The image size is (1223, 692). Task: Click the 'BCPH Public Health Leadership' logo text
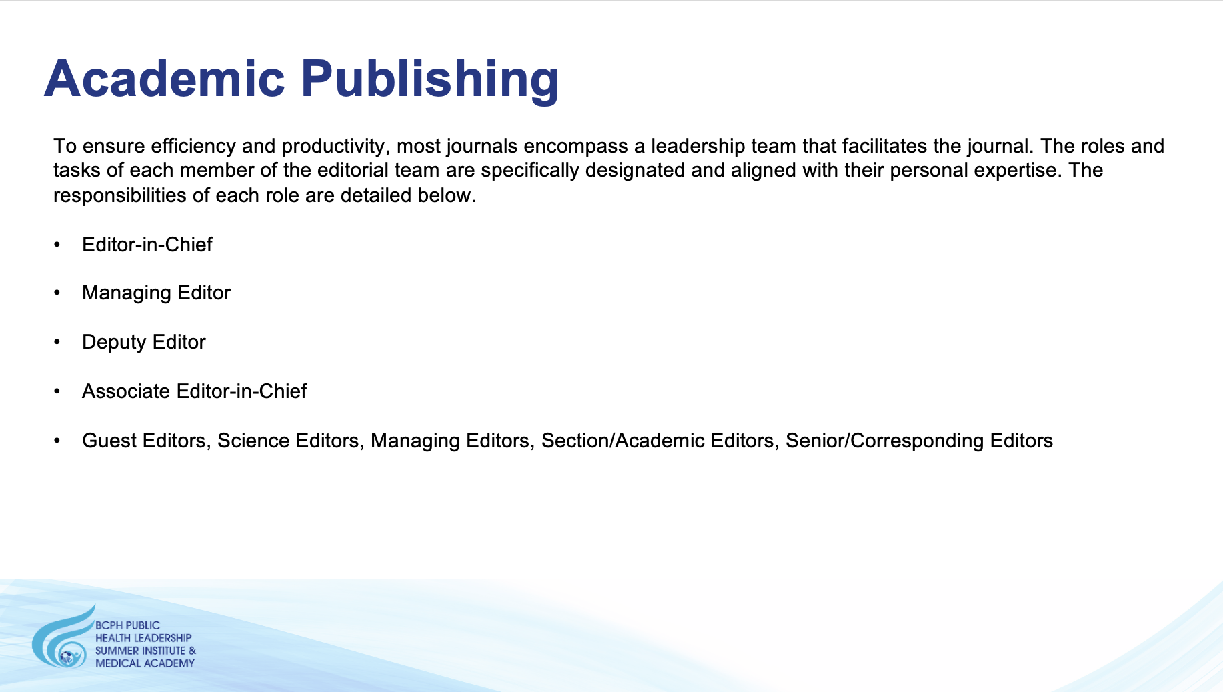(145, 644)
